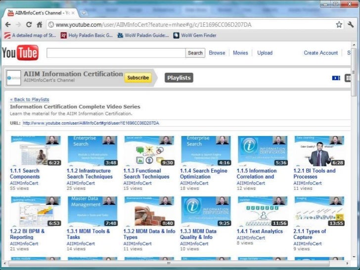This screenshot has height=270, width=360.
Task: Open 1.3.3 MDM Data Quality thumbnail
Action: click(x=206, y=211)
